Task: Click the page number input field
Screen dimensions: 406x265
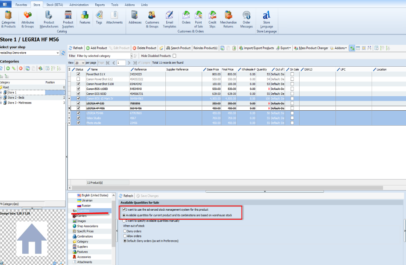Action: tap(121, 63)
